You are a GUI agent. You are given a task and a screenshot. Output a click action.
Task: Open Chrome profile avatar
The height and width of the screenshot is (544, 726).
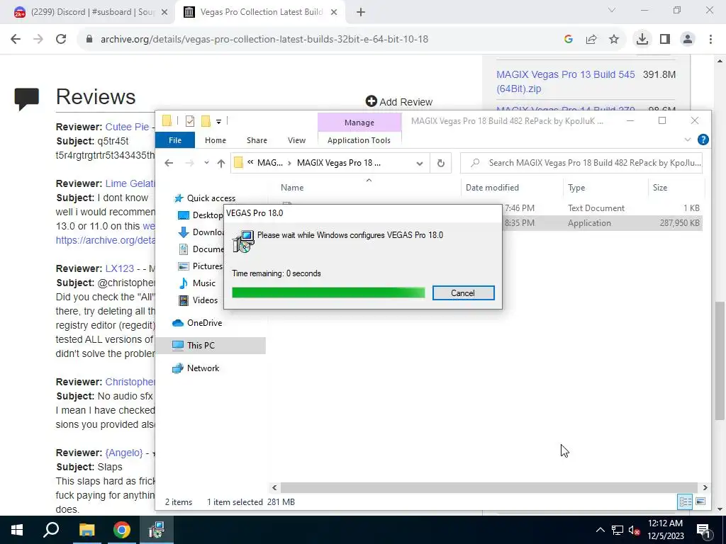point(688,40)
